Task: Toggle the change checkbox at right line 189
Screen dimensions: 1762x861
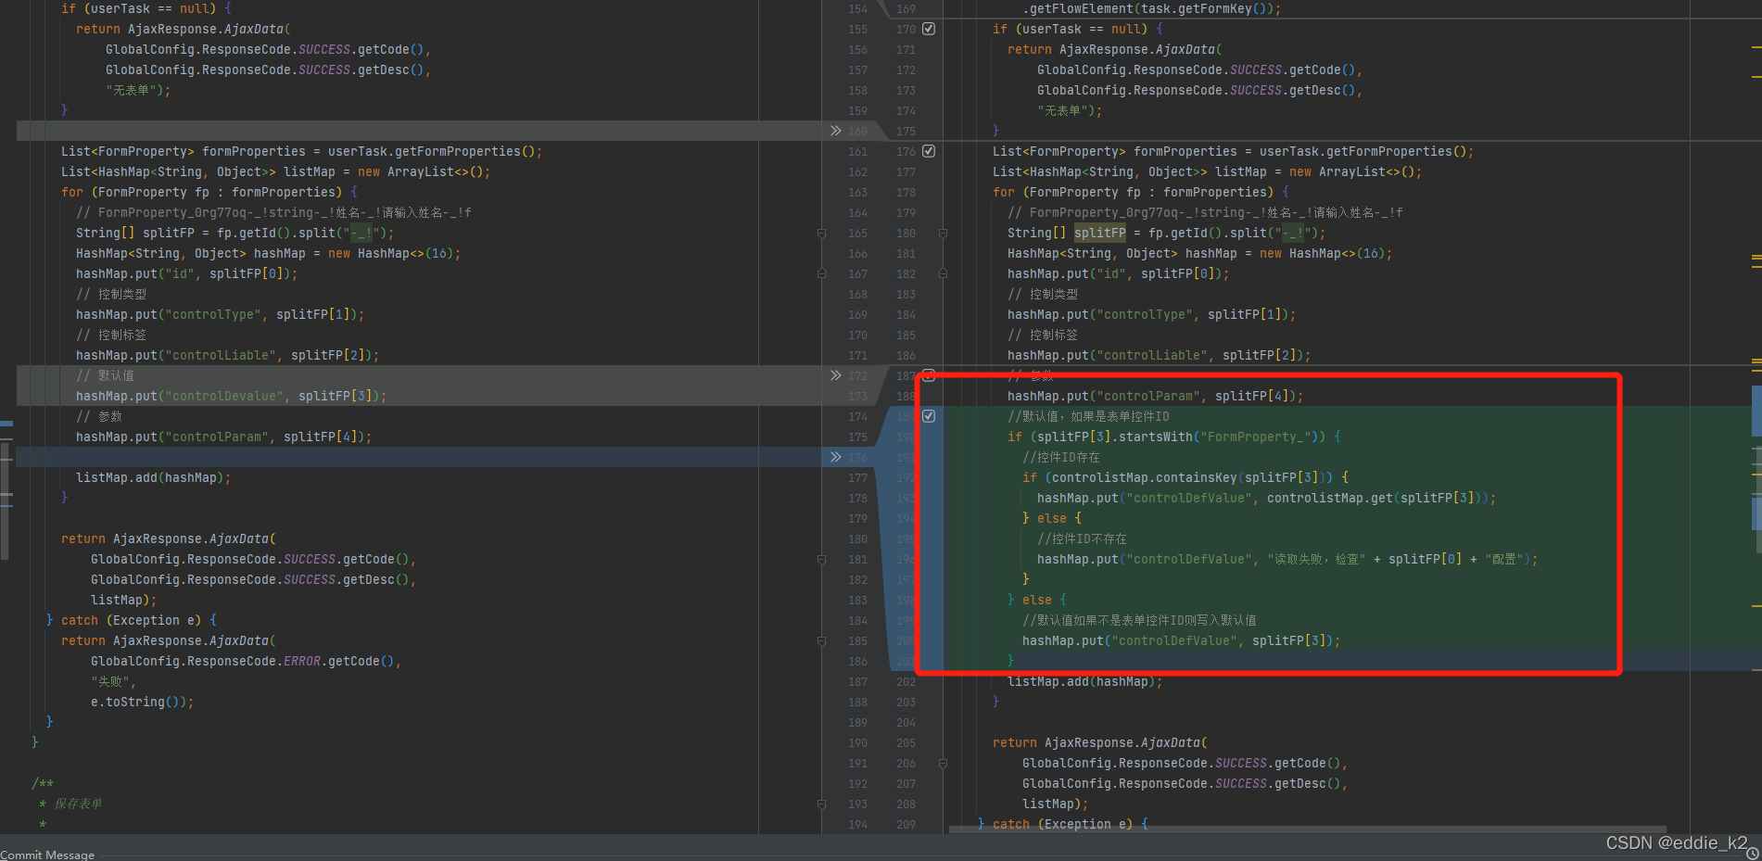Action: tap(929, 416)
